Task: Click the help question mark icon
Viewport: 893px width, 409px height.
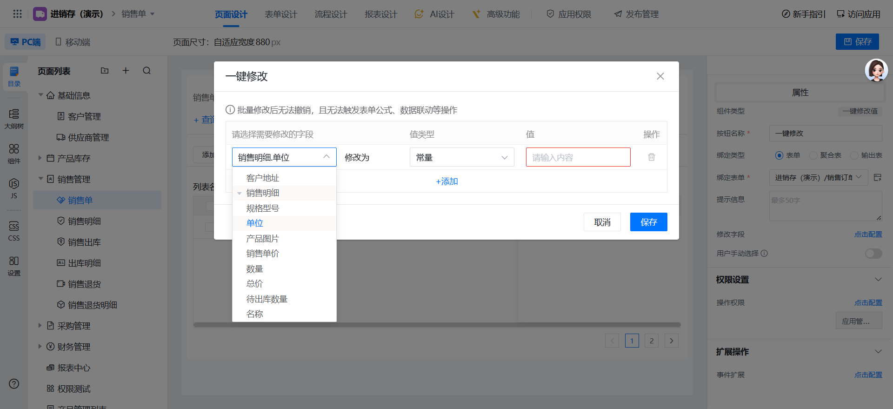Action: tap(14, 384)
